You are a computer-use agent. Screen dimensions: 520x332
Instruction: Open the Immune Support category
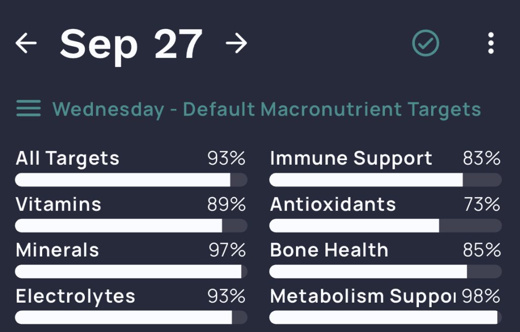click(350, 159)
